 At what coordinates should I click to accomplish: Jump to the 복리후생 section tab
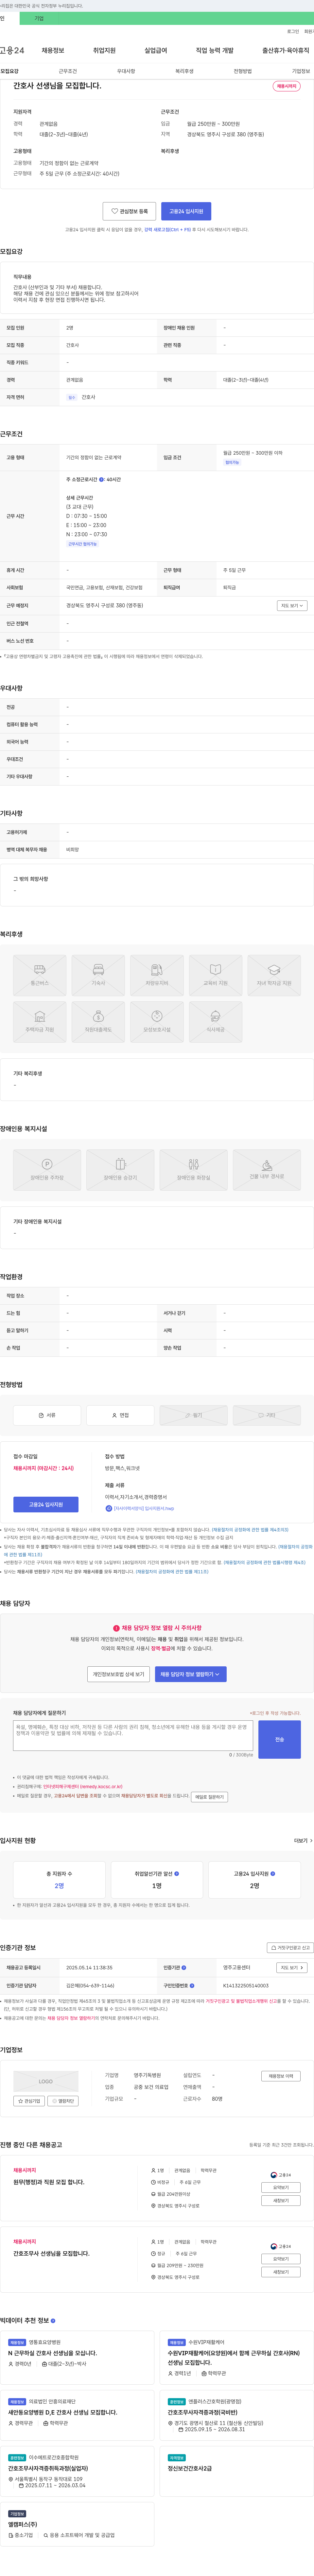(x=184, y=71)
